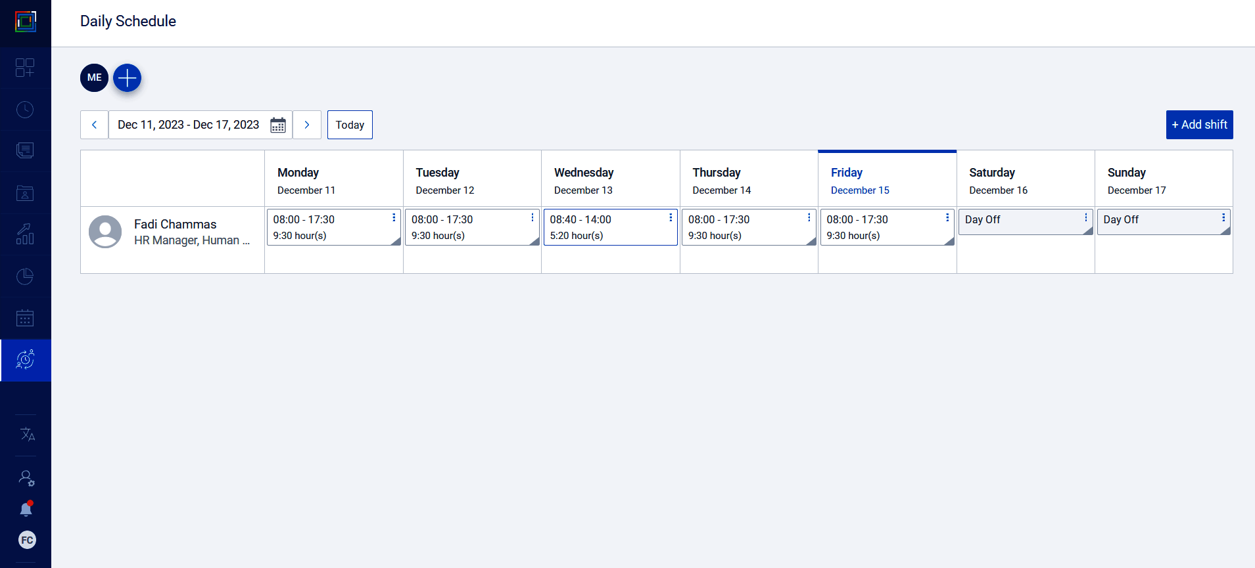This screenshot has width=1255, height=568.
Task: Open the notifications bell icon
Action: pyautogui.click(x=26, y=509)
